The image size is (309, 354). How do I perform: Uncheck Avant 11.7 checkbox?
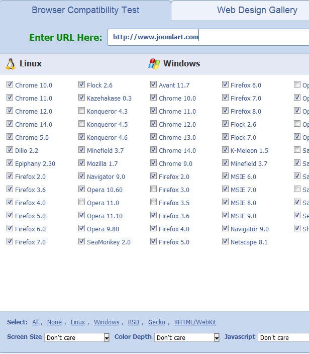click(153, 84)
